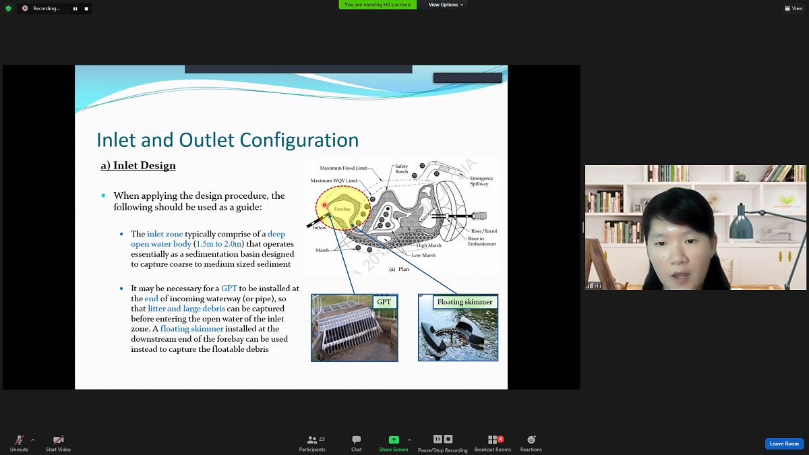
Task: Click the slide title Inlet and Outlet Configuration
Action: coord(228,140)
